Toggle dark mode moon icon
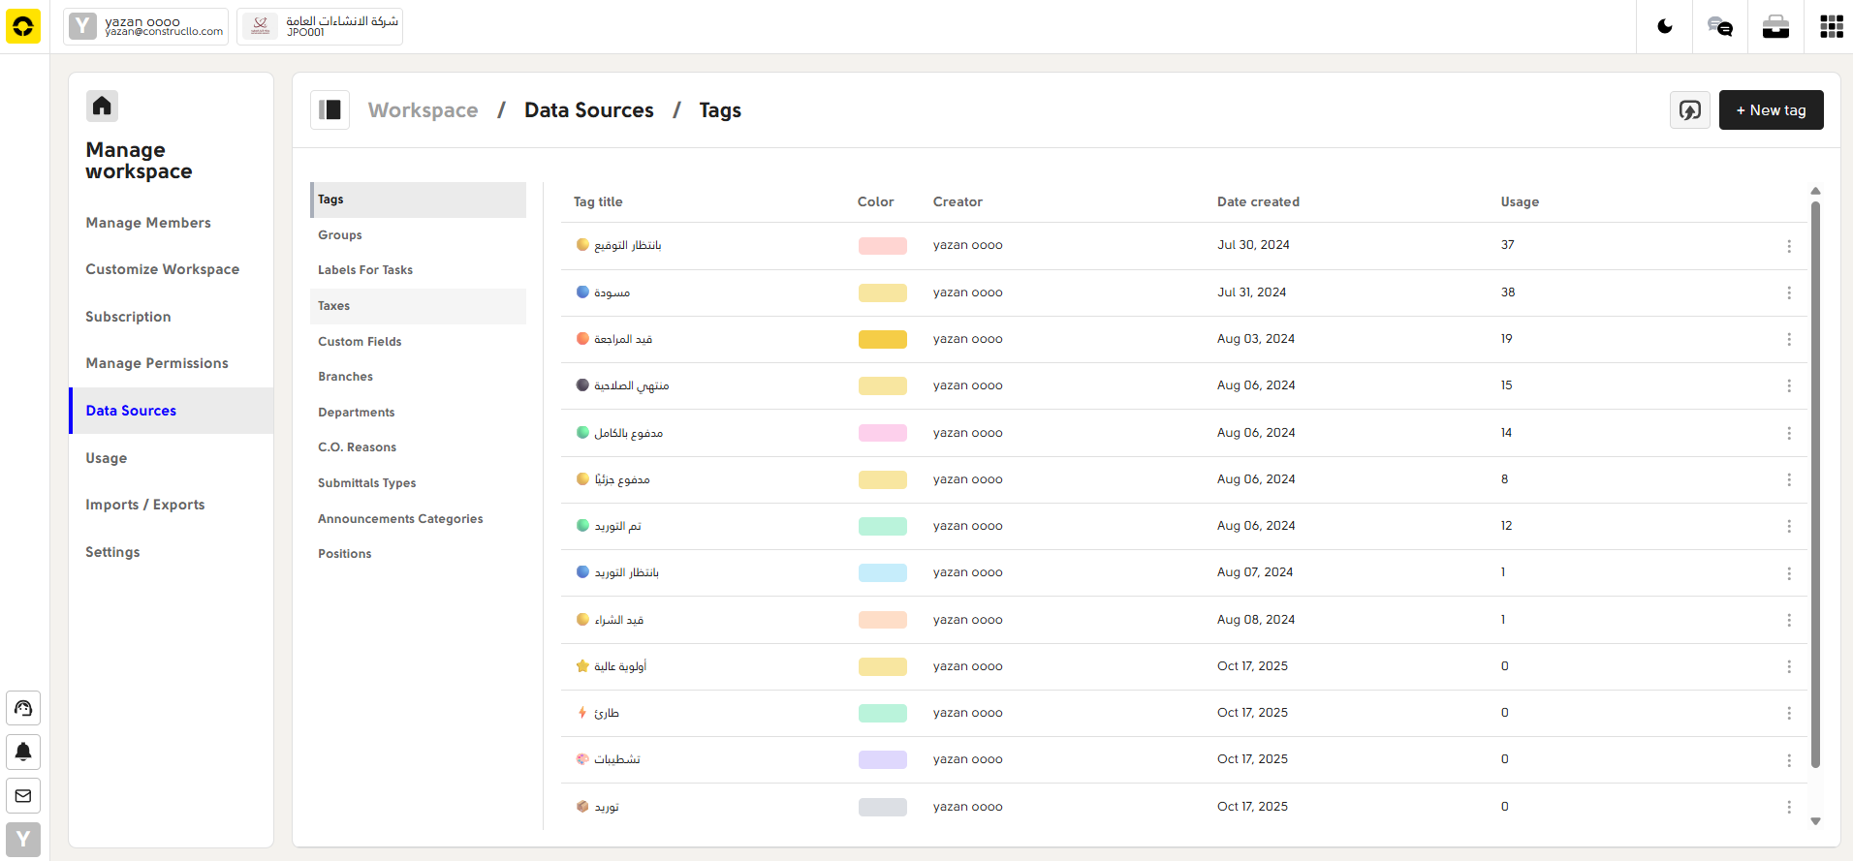 point(1665,26)
